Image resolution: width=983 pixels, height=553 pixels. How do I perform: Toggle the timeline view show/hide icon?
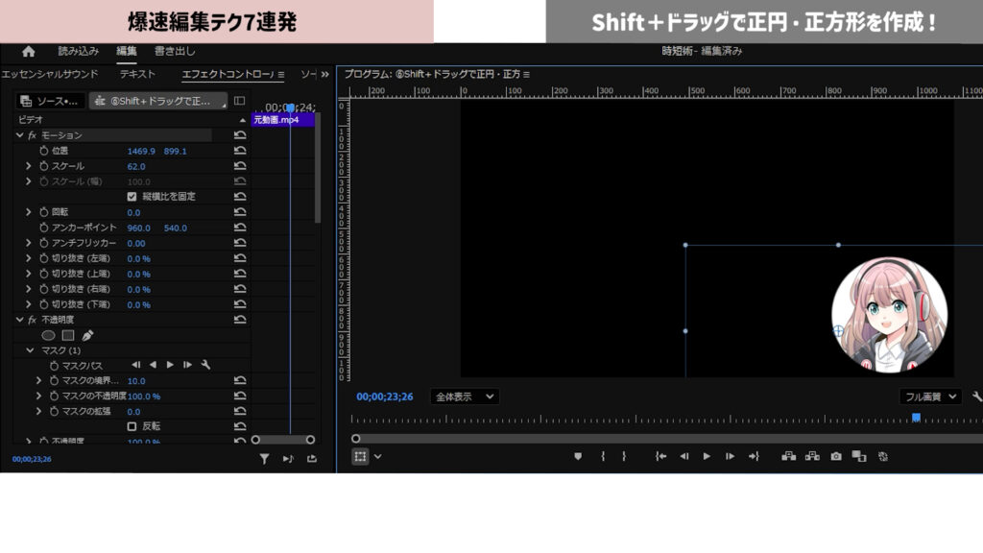[239, 100]
